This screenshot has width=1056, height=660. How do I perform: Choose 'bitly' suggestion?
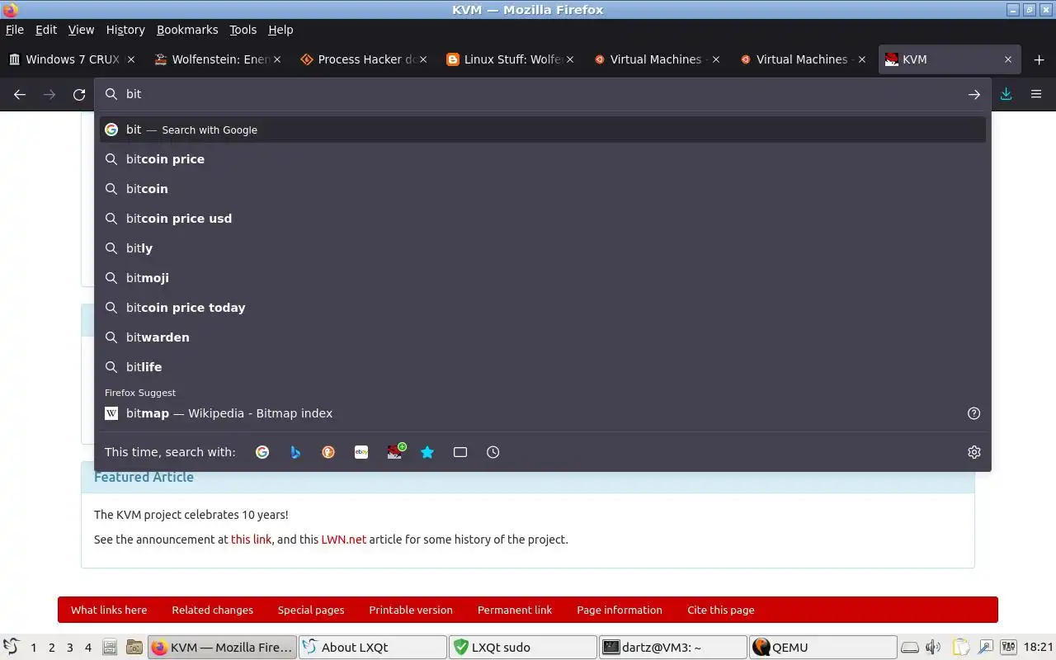click(543, 248)
